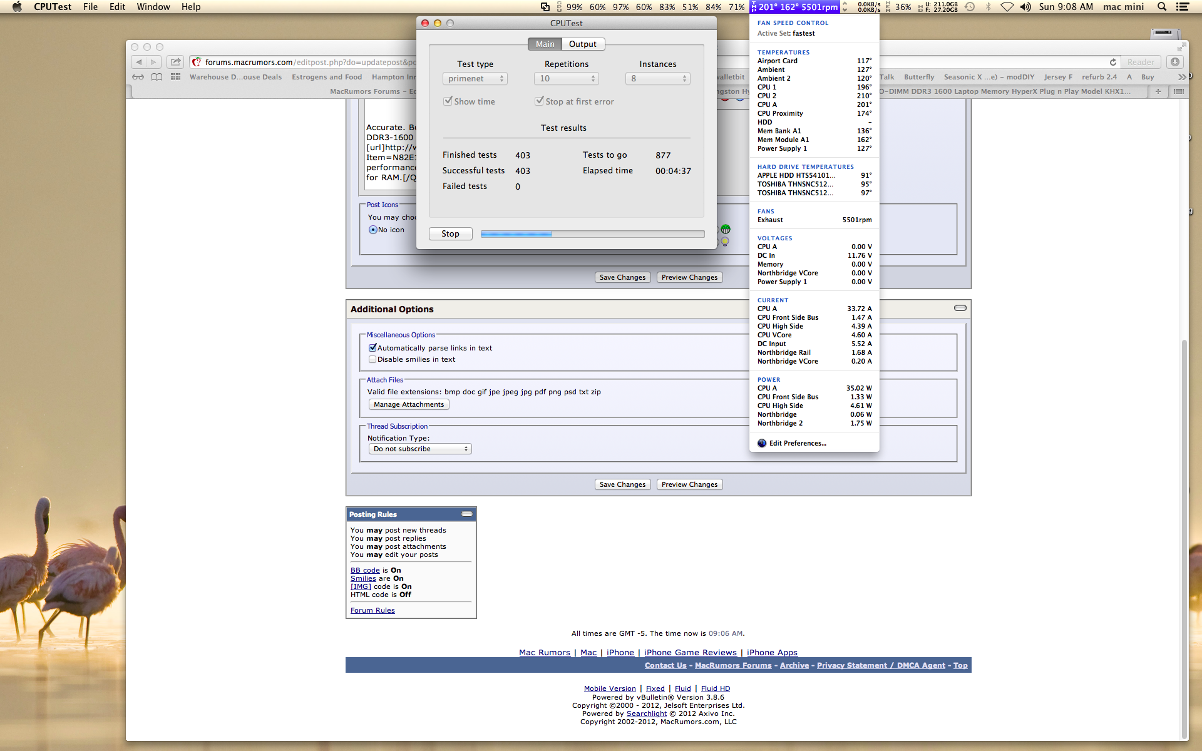Enable Disable smilies in text checkbox
Image resolution: width=1202 pixels, height=751 pixels.
(x=372, y=359)
